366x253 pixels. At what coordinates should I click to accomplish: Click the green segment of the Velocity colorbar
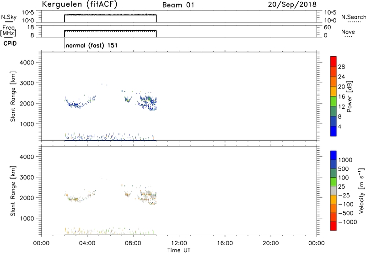click(x=334, y=182)
